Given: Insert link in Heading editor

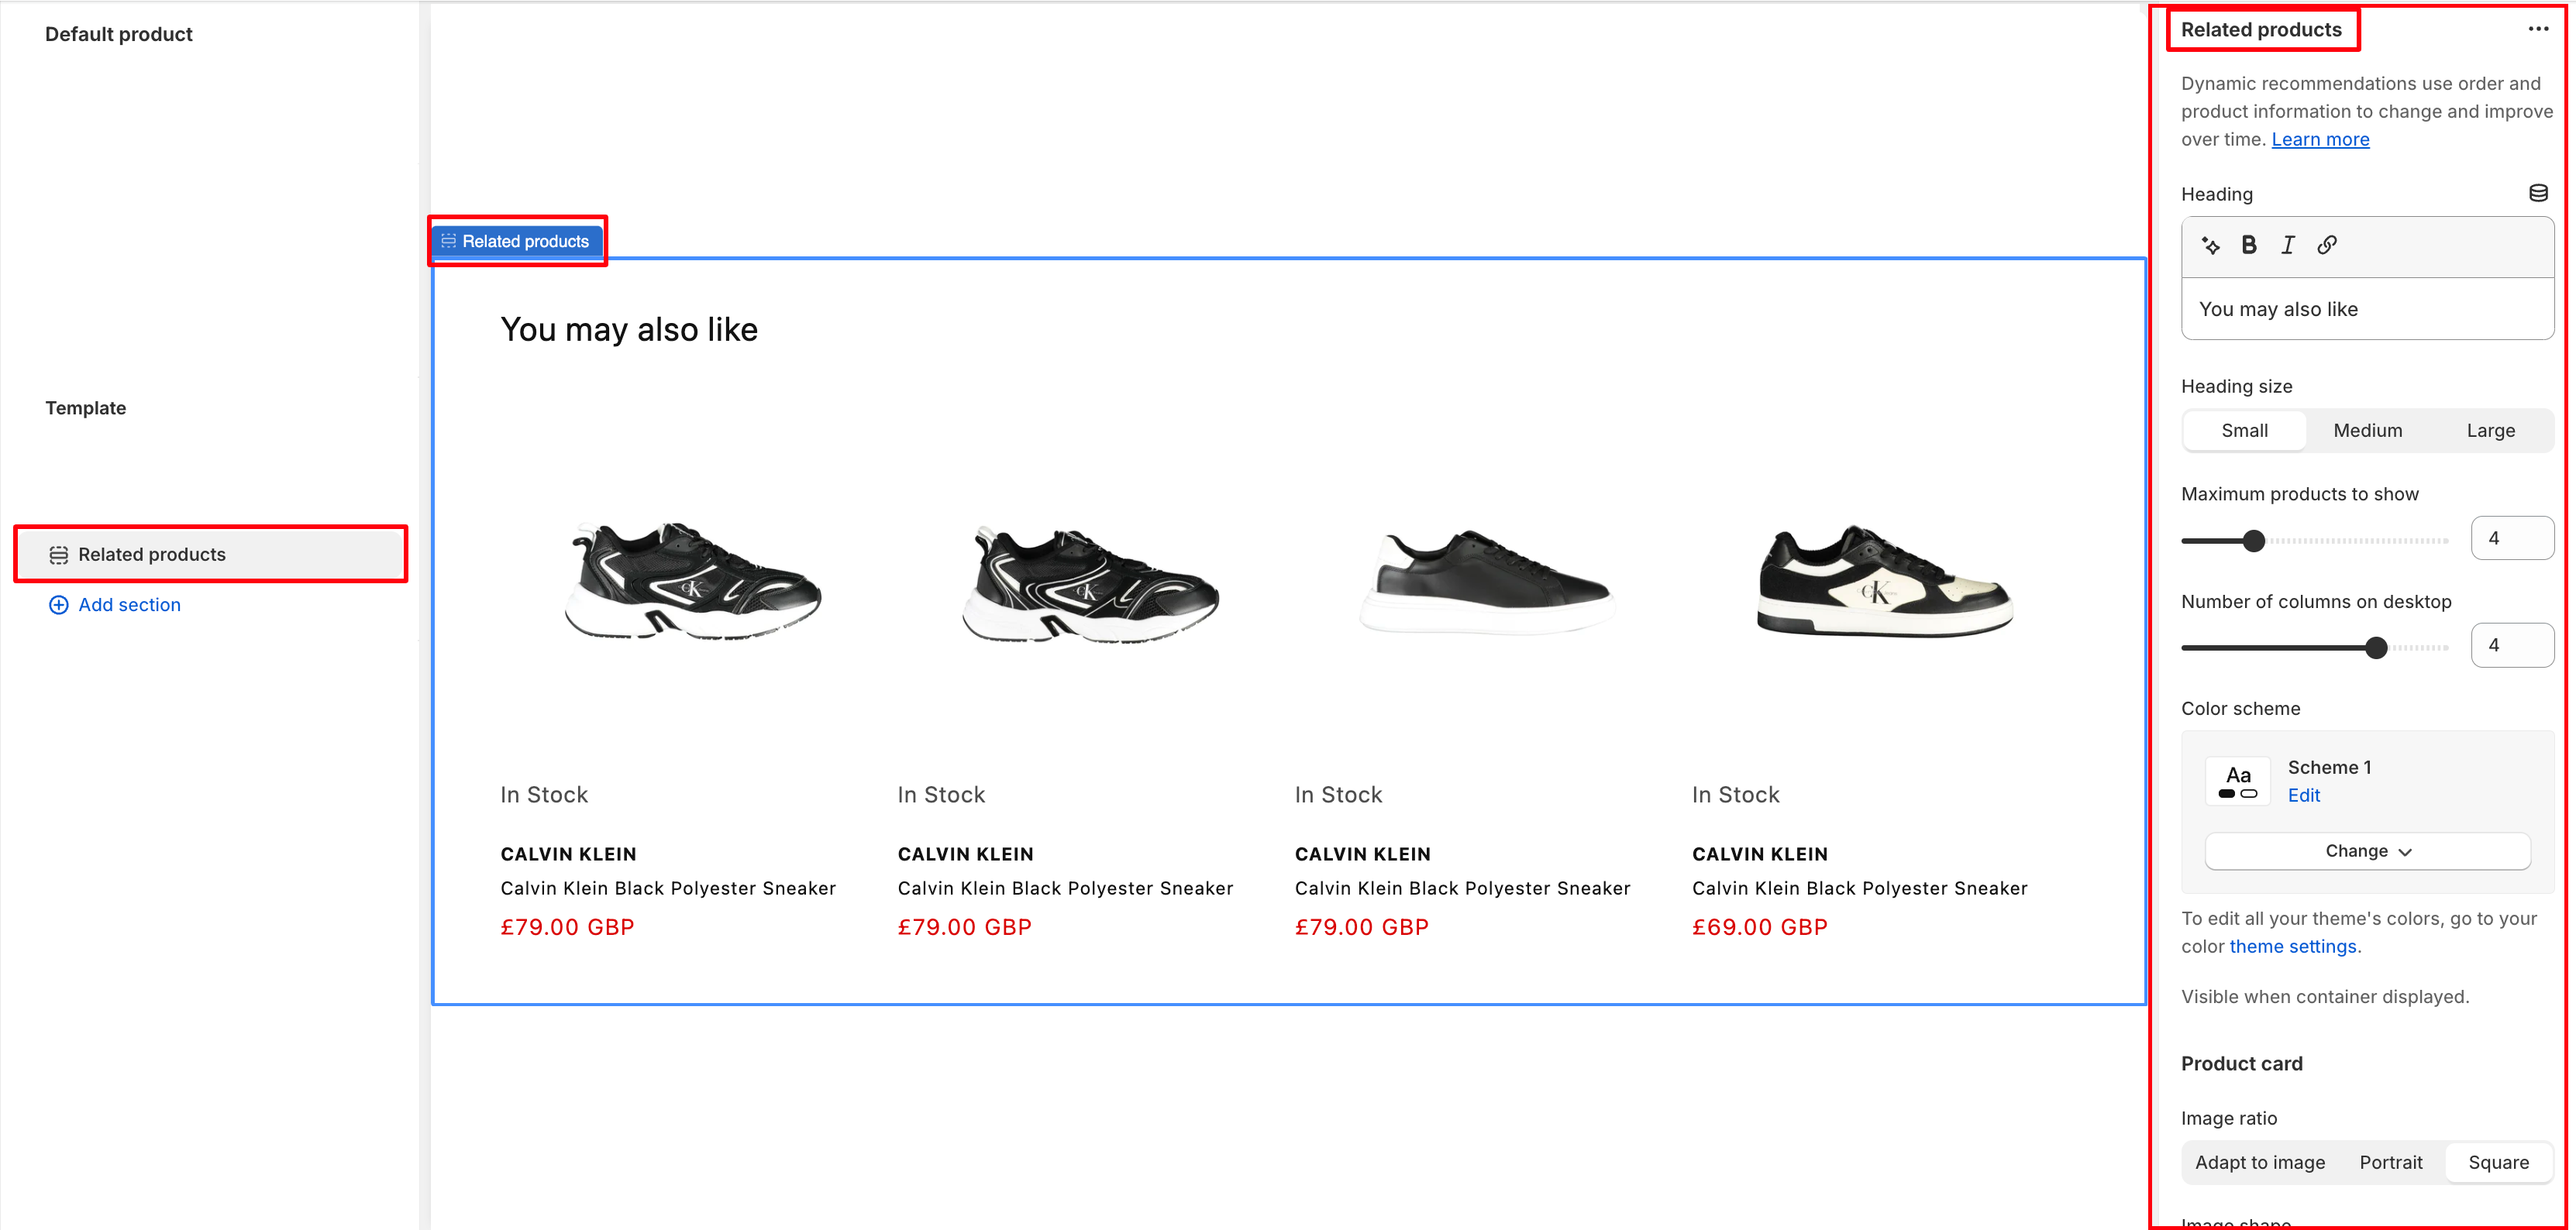Looking at the screenshot, I should click(2327, 246).
